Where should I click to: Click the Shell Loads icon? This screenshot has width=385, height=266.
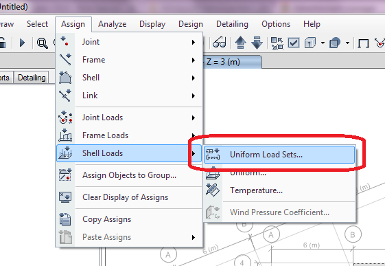(65, 153)
